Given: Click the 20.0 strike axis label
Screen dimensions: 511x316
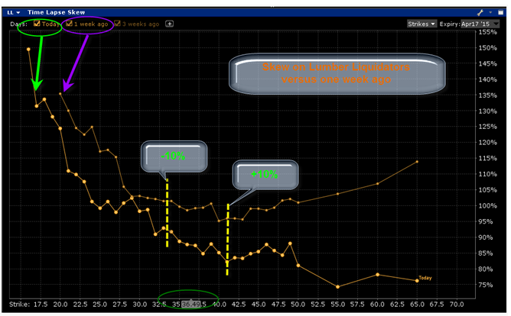Looking at the screenshot, I should point(60,305).
